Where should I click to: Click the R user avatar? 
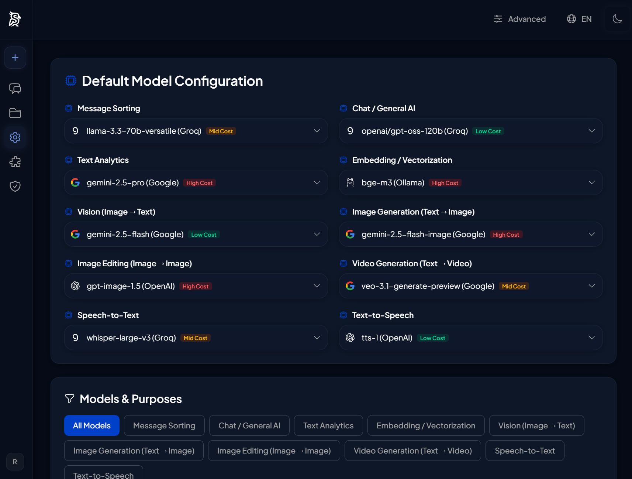[15, 462]
